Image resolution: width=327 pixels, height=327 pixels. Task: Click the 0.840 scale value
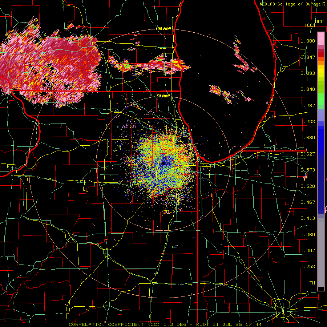point(308,89)
